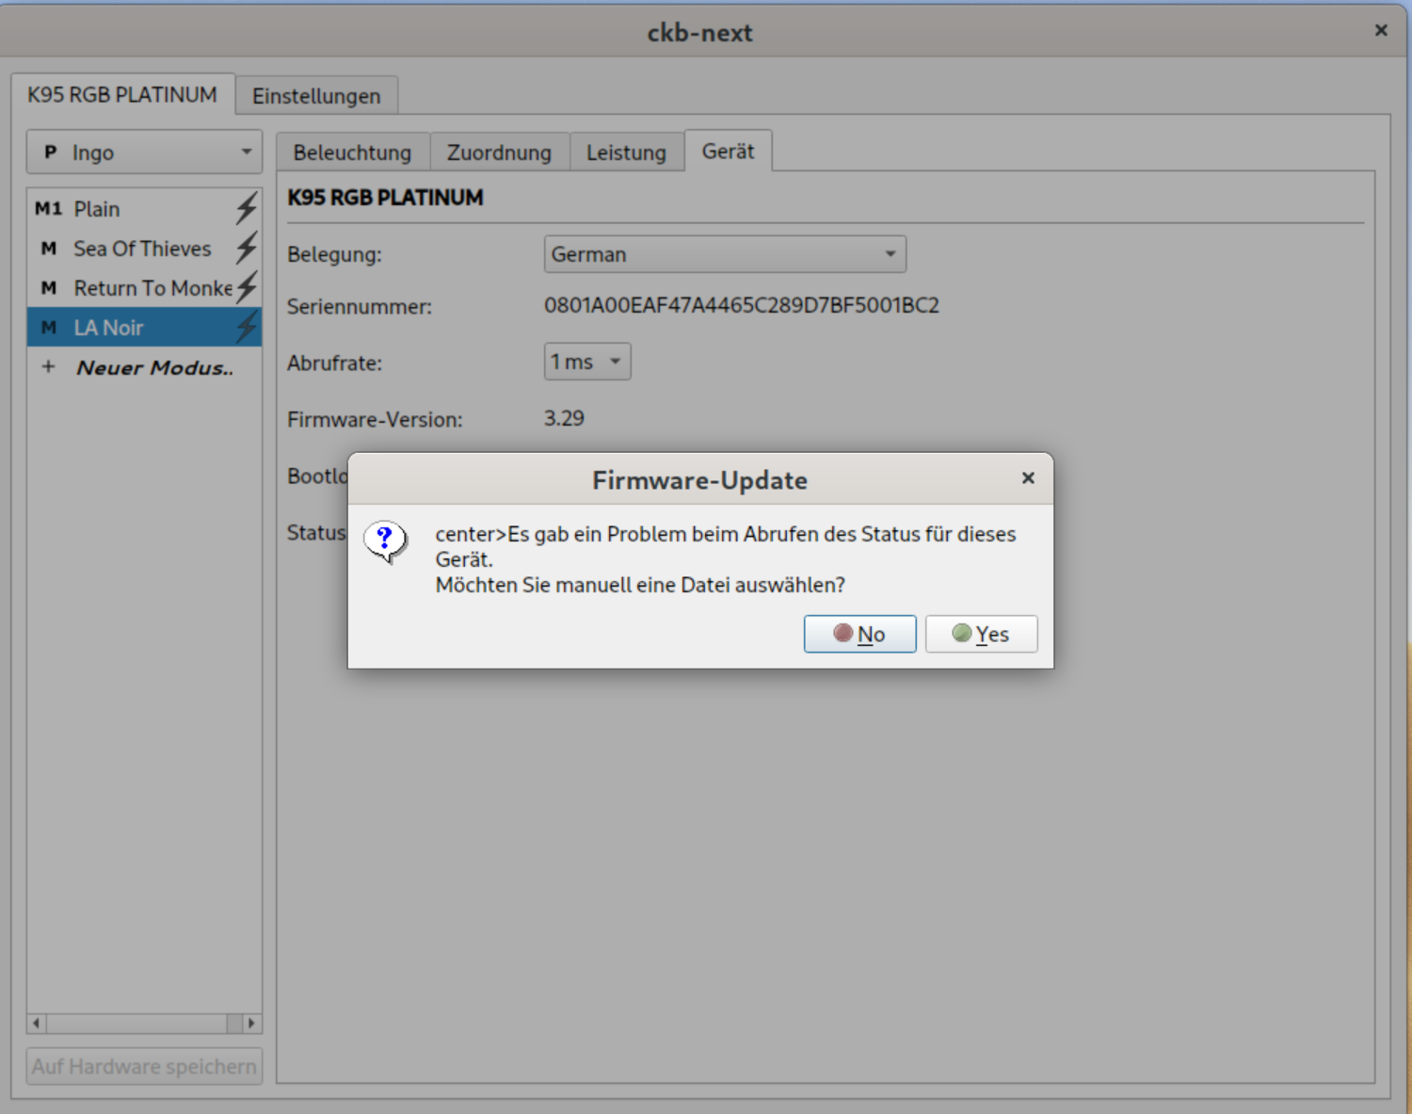
Task: Click the lightning icon next to LA Noir
Action: [245, 327]
